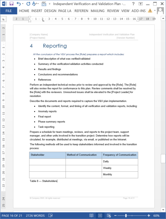This screenshot has height=219, width=166.
Task: Click the Conclusions and recommendations bullet
Action: [x=58, y=75]
